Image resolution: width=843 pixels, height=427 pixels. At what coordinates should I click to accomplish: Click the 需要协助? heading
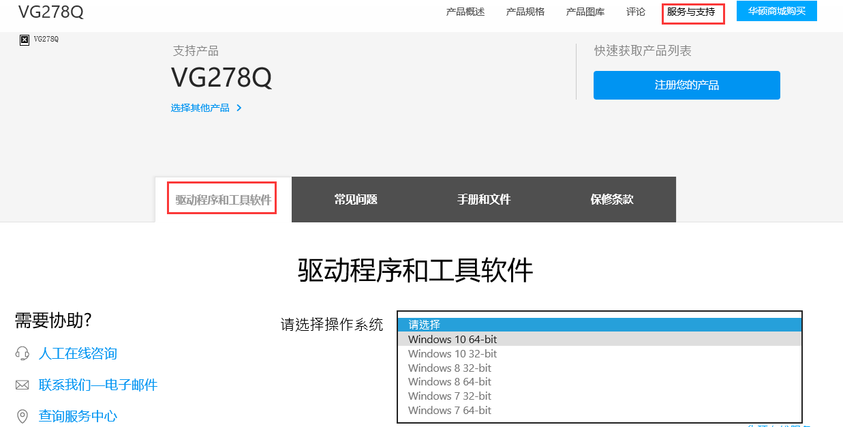tap(53, 321)
